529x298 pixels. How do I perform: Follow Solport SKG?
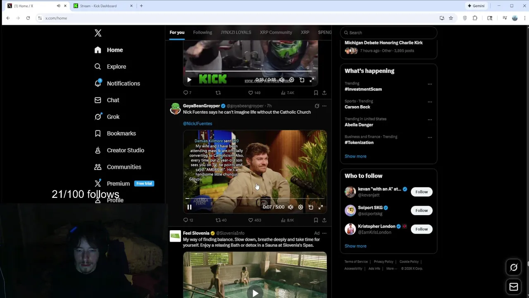(422, 210)
